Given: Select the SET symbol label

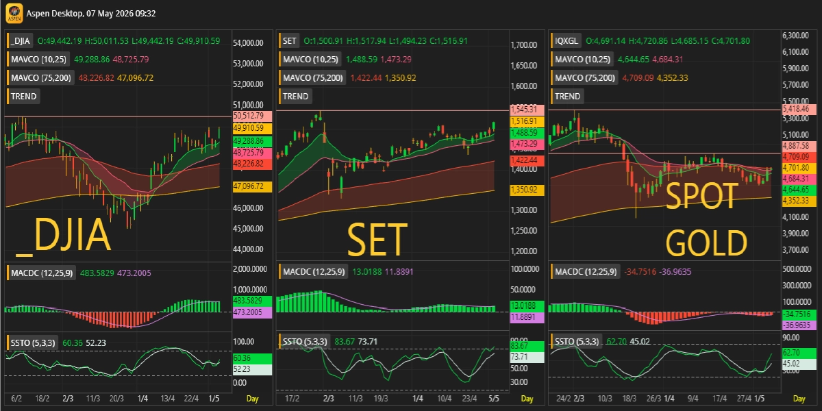Looking at the screenshot, I should 290,41.
